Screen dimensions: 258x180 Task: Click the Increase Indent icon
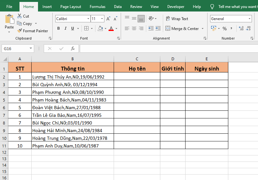click(158, 28)
